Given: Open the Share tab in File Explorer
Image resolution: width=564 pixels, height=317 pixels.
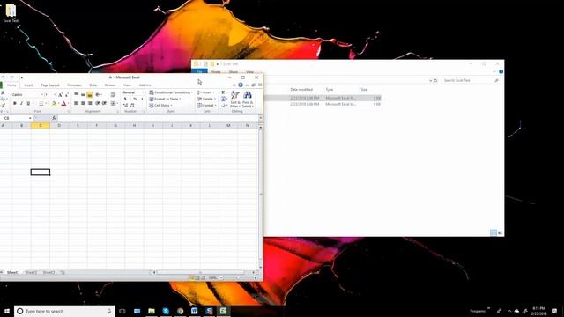Looking at the screenshot, I should [234, 72].
